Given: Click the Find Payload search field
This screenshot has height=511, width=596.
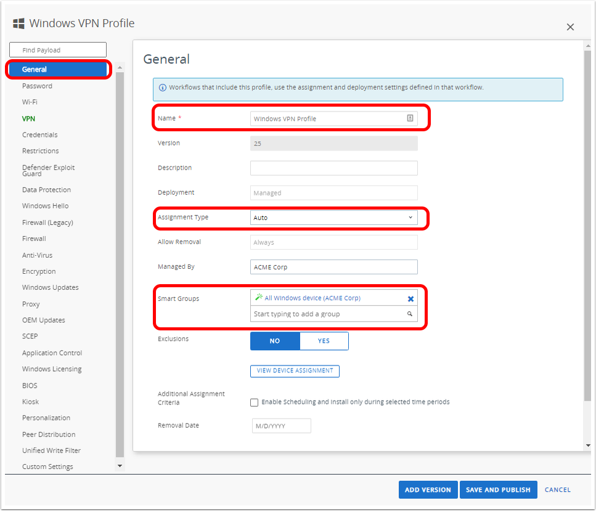Looking at the screenshot, I should 58,50.
